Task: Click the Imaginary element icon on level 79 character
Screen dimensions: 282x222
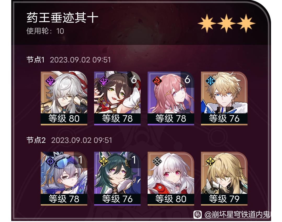Action: tap(210, 161)
